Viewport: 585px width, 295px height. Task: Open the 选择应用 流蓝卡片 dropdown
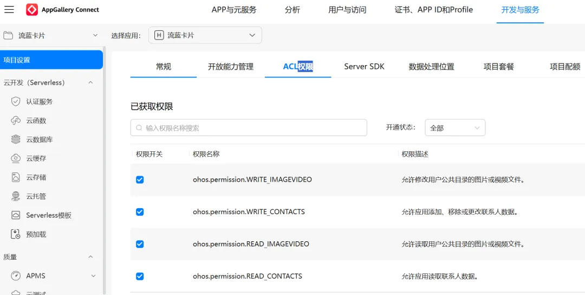[205, 35]
